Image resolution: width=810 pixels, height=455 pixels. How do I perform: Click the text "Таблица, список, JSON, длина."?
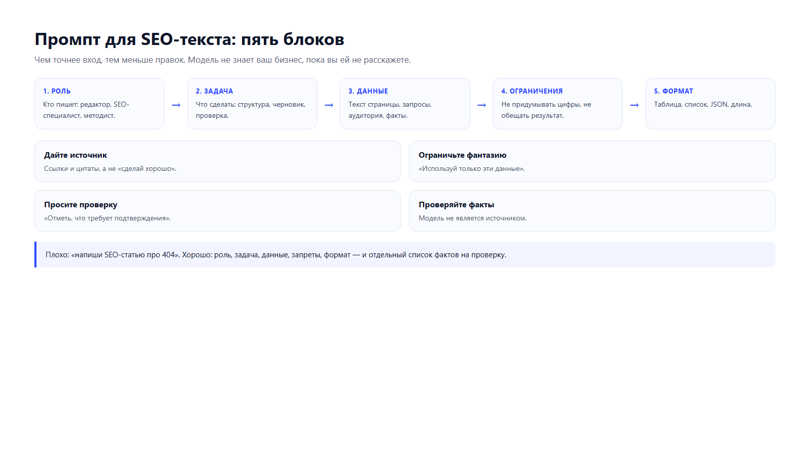703,104
